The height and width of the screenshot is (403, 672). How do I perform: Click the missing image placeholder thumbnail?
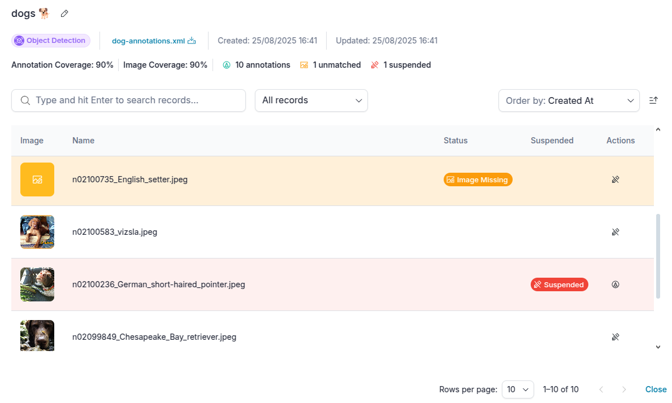click(x=37, y=179)
